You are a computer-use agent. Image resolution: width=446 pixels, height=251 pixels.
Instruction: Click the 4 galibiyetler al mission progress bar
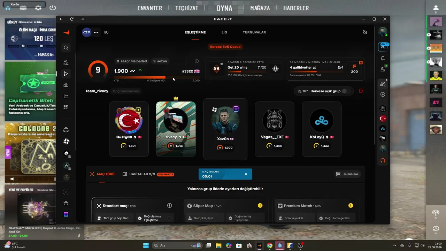point(317,72)
